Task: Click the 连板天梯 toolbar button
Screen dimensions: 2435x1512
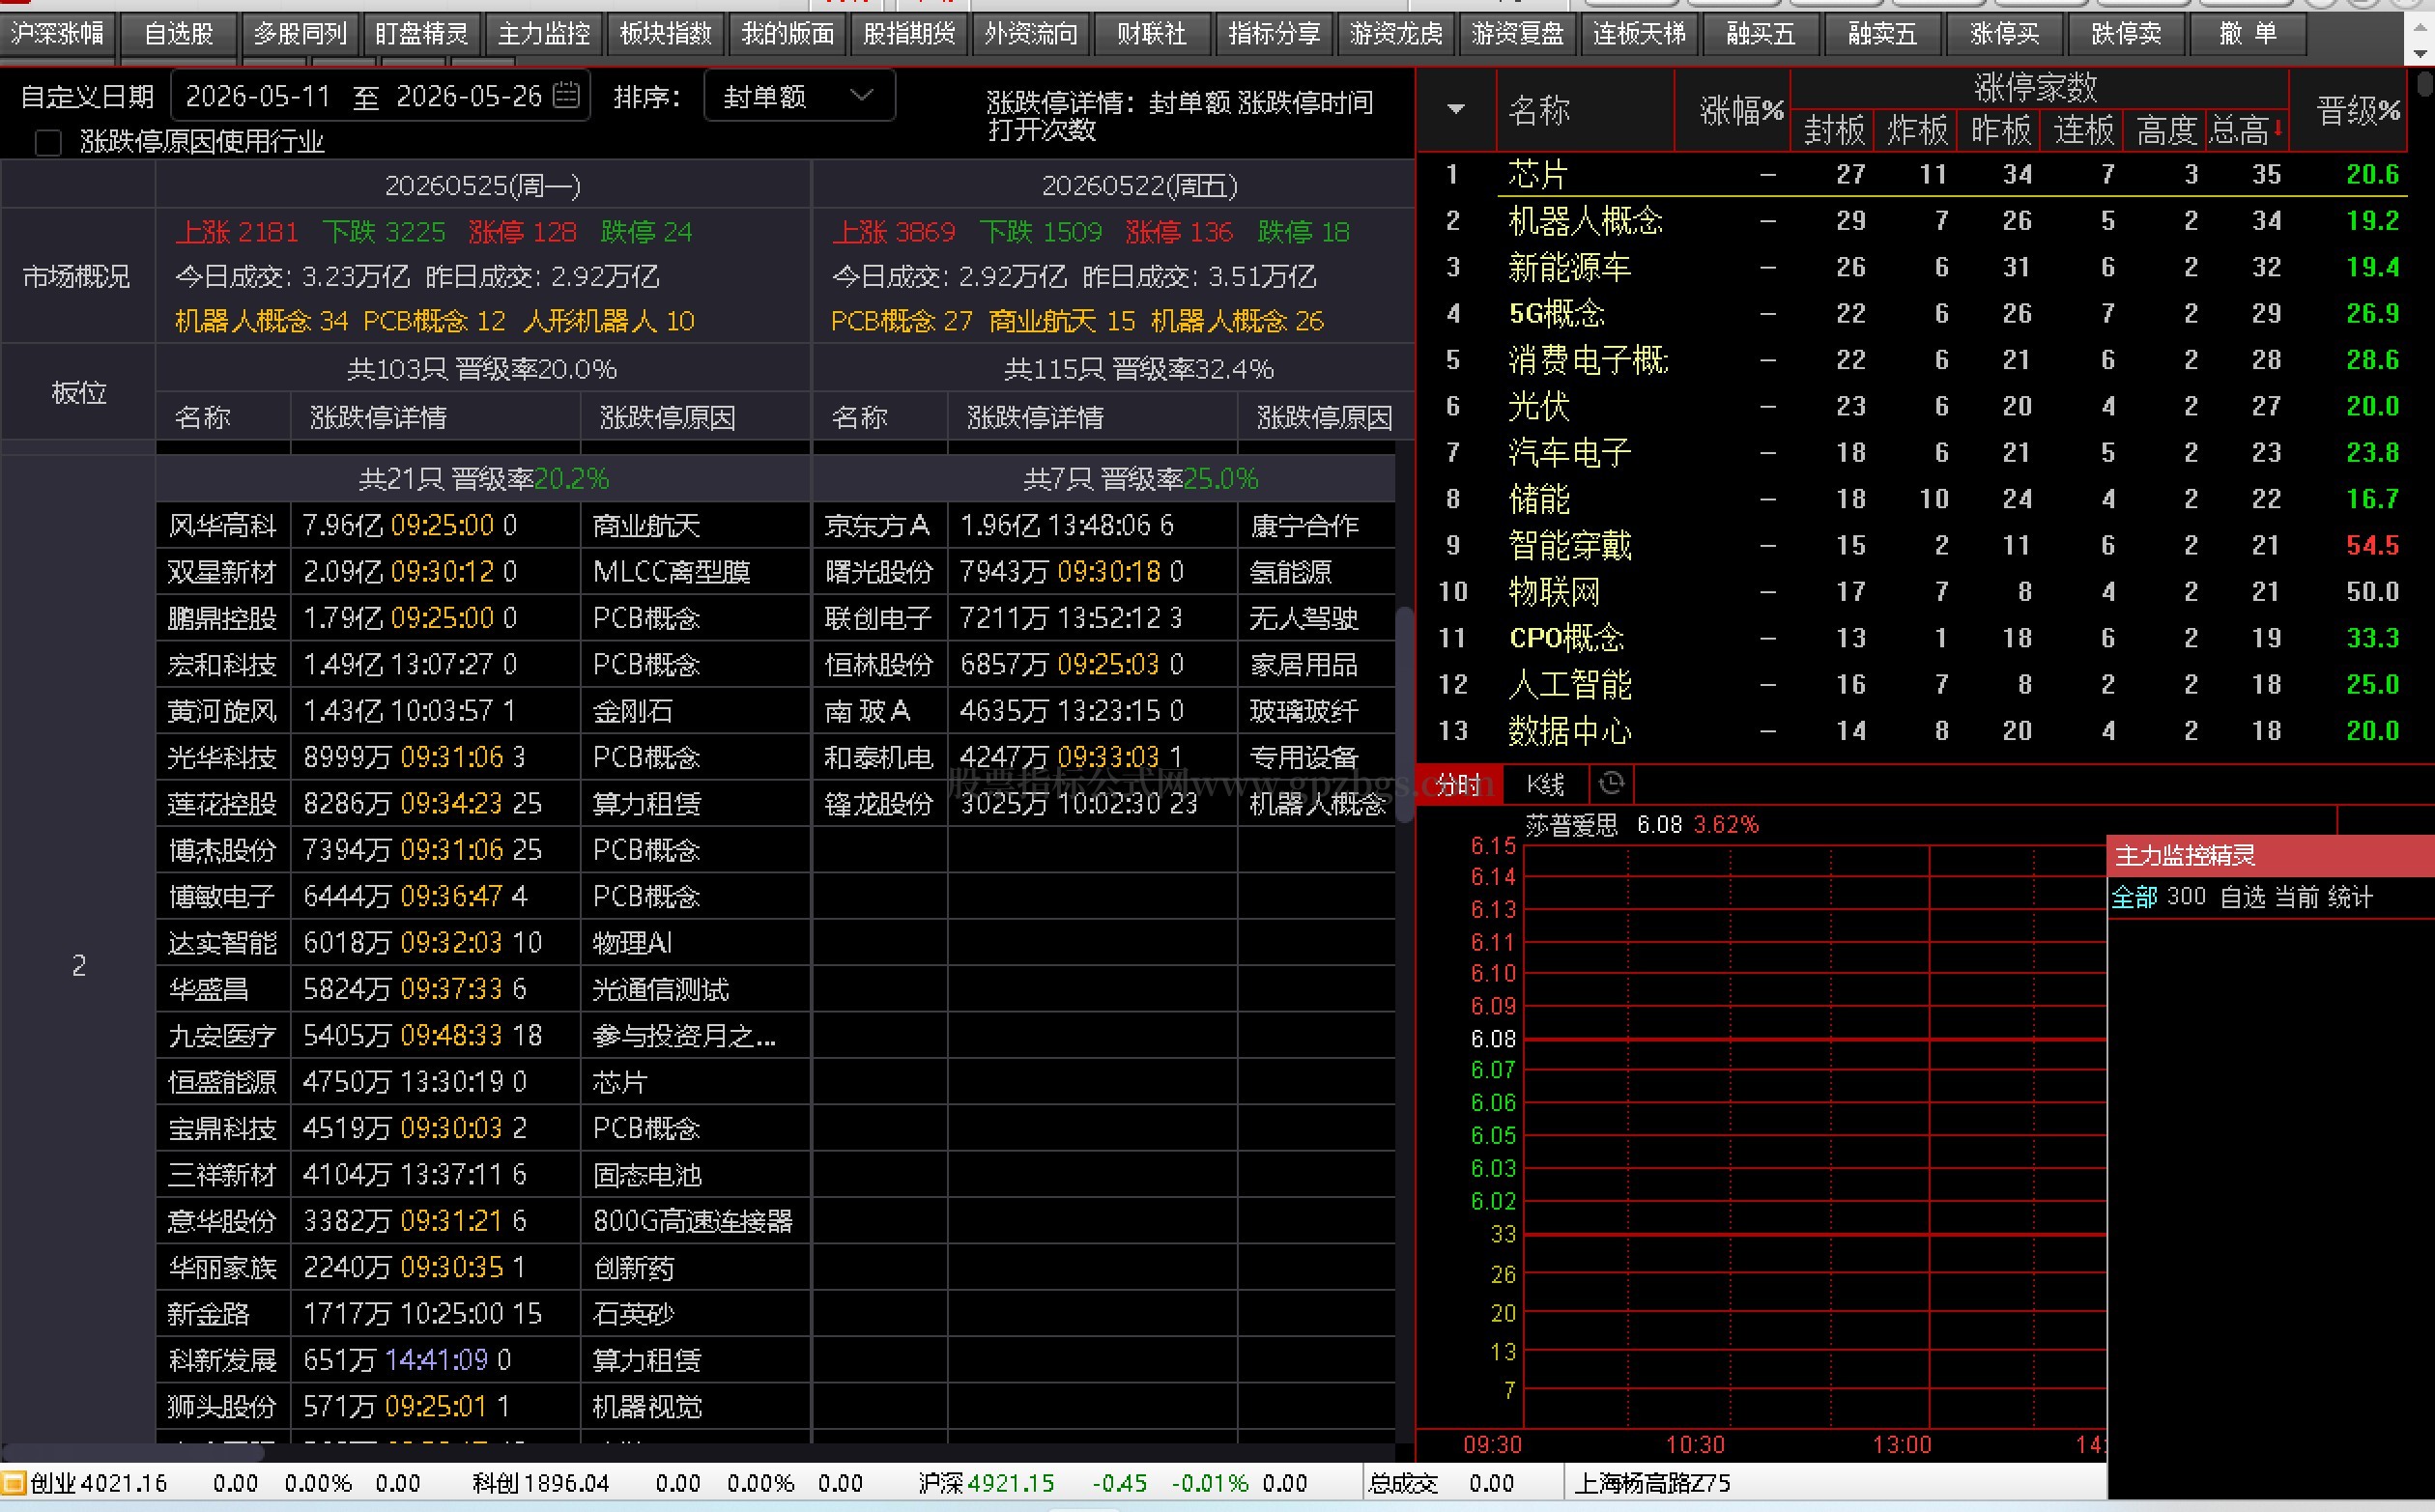Action: click(x=1639, y=35)
